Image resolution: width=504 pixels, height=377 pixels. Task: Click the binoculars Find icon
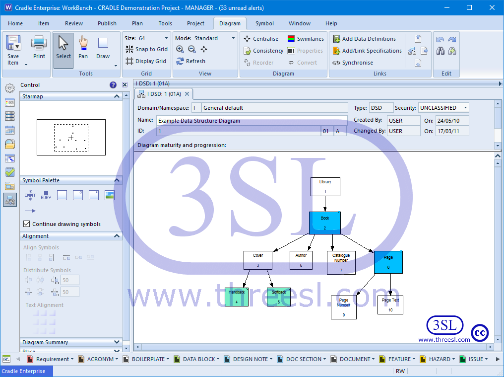tap(441, 51)
